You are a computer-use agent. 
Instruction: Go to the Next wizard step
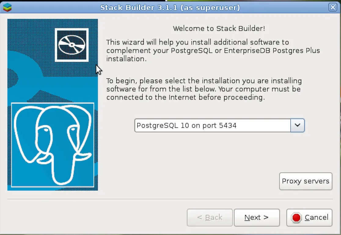(257, 217)
